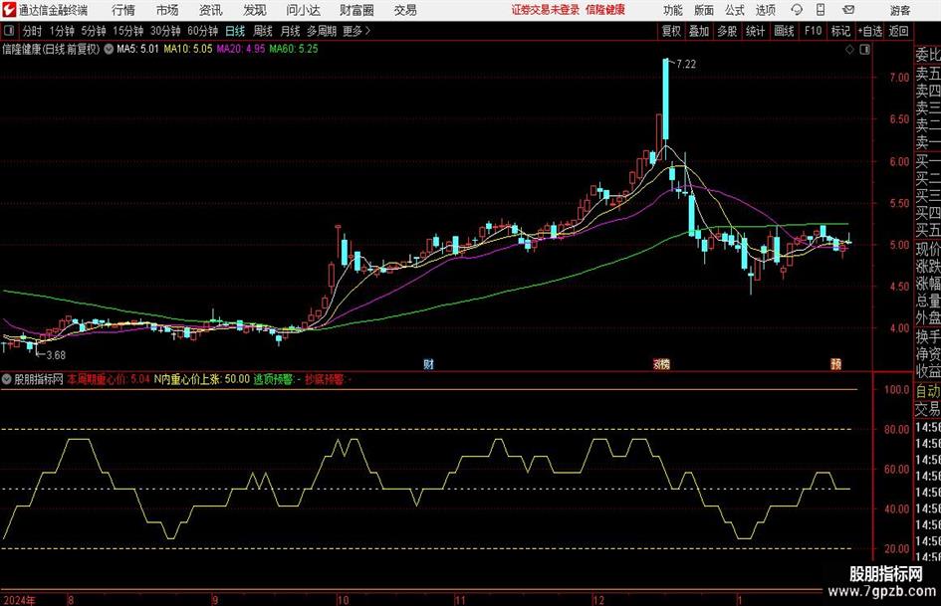This screenshot has height=606, width=941.
Task: Open the 财富圈 menu
Action: pos(356,10)
